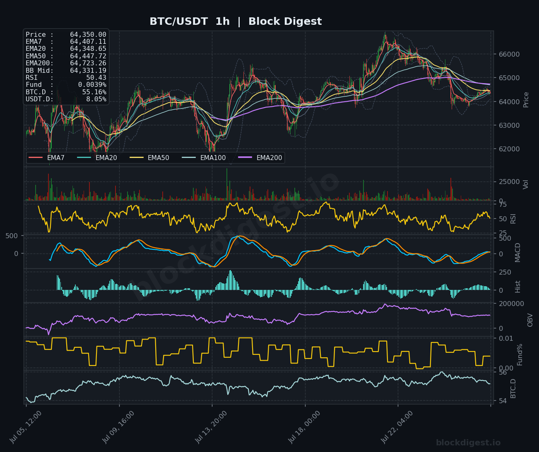Click the 200000 OBV axis label
Screen dimensions: 539x452
click(x=511, y=304)
